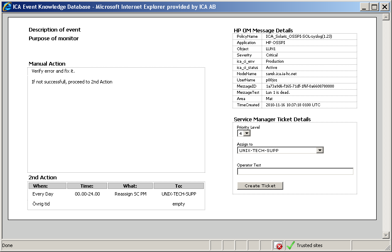
Task: Click the 00.00-24.00 time cell
Action: 87,194
